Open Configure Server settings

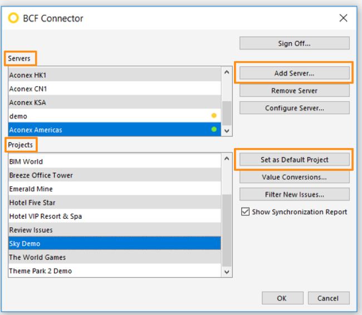click(x=295, y=108)
